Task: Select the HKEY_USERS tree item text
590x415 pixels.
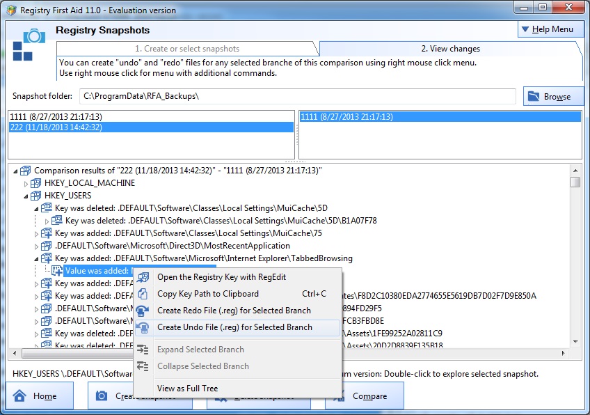Action: tap(67, 196)
